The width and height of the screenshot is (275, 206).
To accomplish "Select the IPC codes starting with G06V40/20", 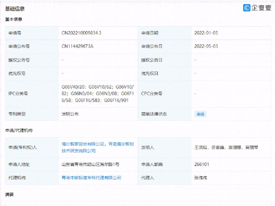I will [98, 93].
